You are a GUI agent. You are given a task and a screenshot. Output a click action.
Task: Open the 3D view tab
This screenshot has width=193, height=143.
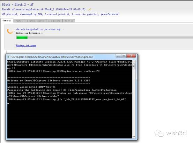pyautogui.click(x=69, y=21)
